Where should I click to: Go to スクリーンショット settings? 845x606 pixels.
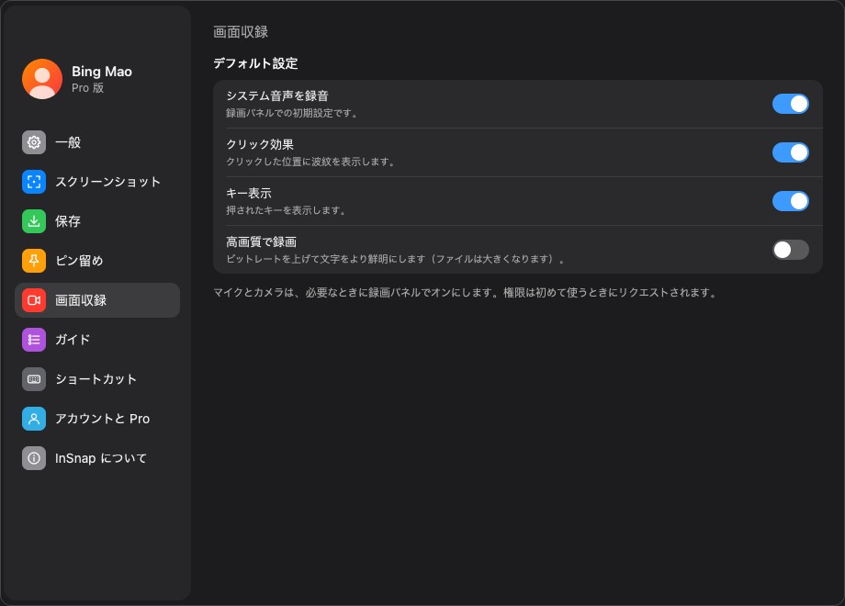(x=97, y=182)
